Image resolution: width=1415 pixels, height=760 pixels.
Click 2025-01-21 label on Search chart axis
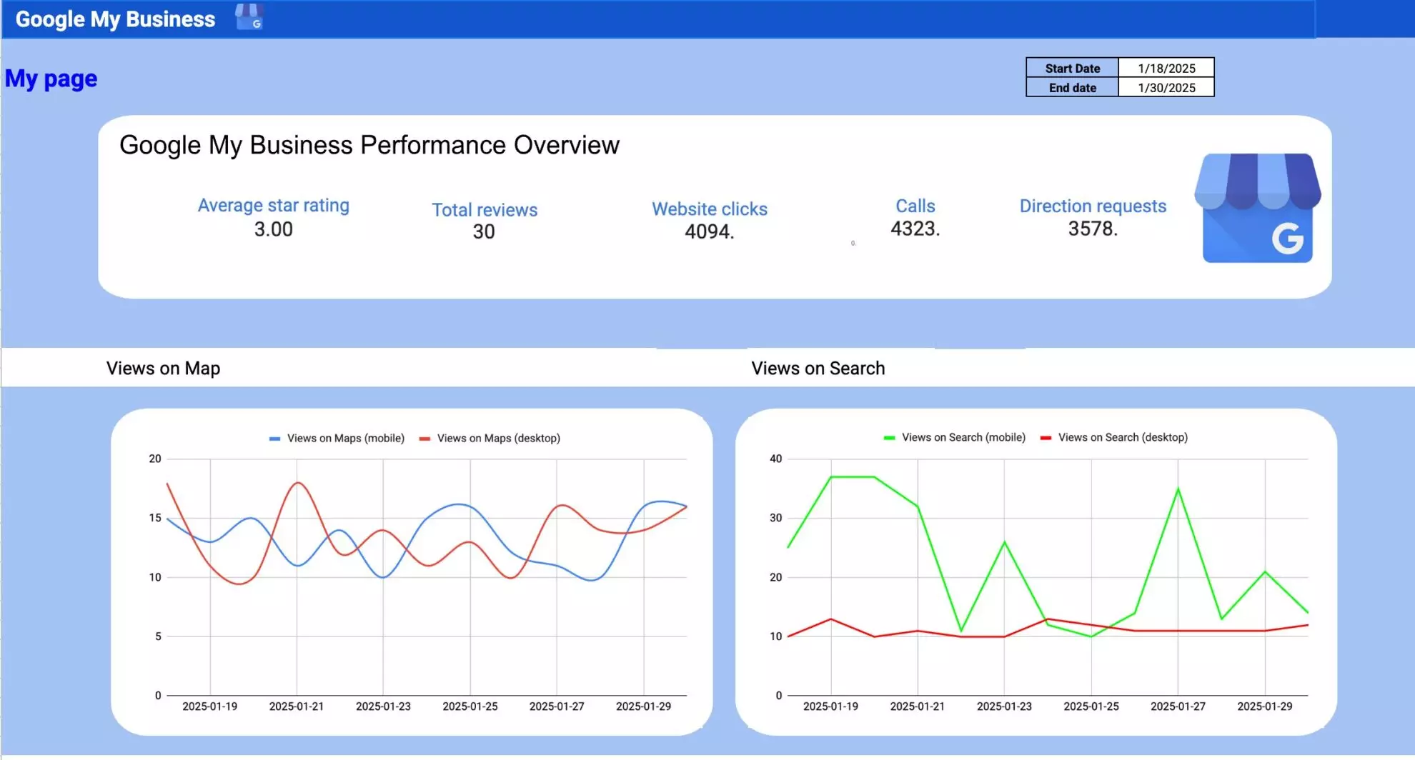917,706
